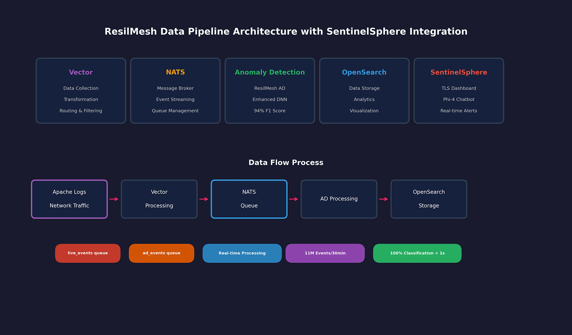Select the NATS component card
572x335 pixels.
pos(175,91)
